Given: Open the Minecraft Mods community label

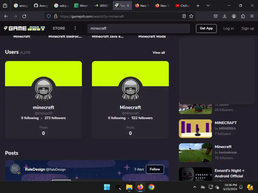Looking at the screenshot, I should (152, 36).
